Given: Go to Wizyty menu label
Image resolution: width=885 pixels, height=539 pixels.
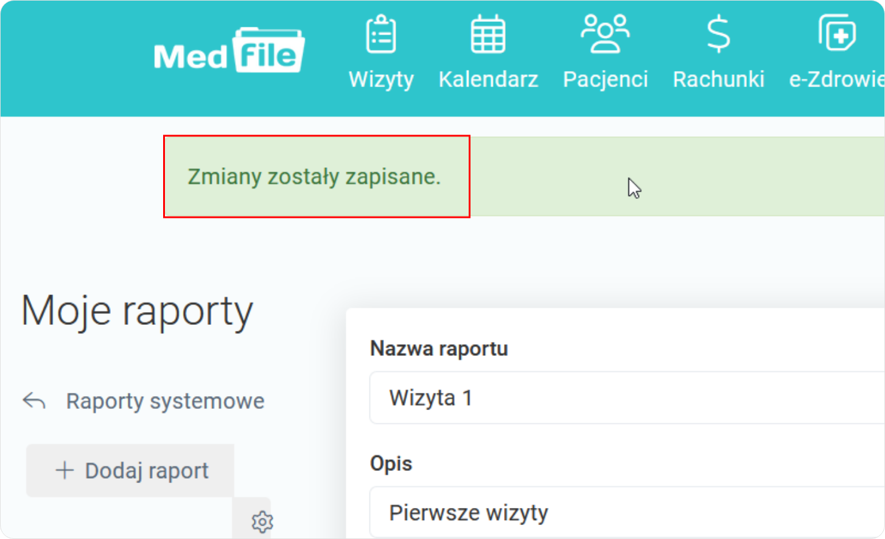Looking at the screenshot, I should pos(381,79).
